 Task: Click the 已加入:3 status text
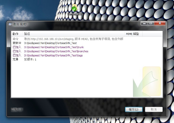click(x=17, y=109)
